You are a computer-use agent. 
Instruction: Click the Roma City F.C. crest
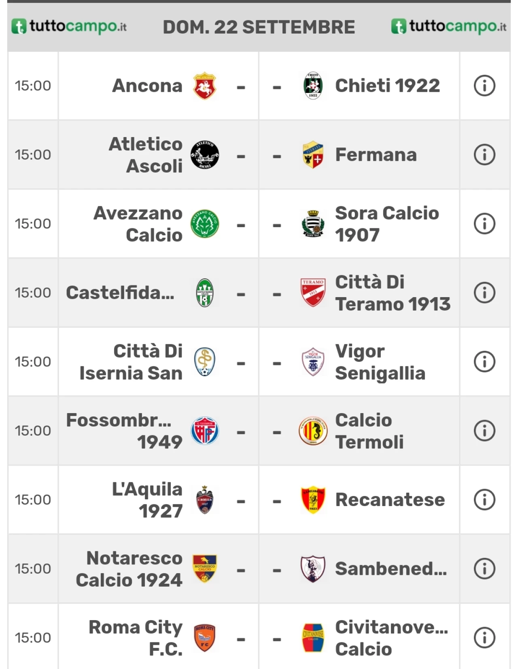coord(205,638)
